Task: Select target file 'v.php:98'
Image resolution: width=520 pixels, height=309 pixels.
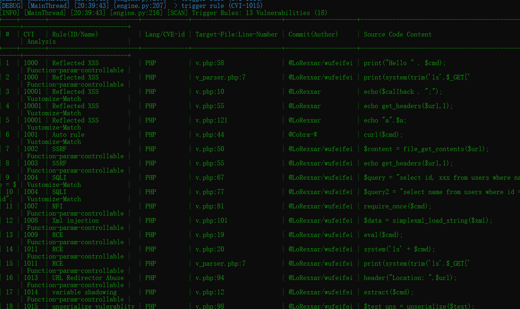Action: [210, 306]
